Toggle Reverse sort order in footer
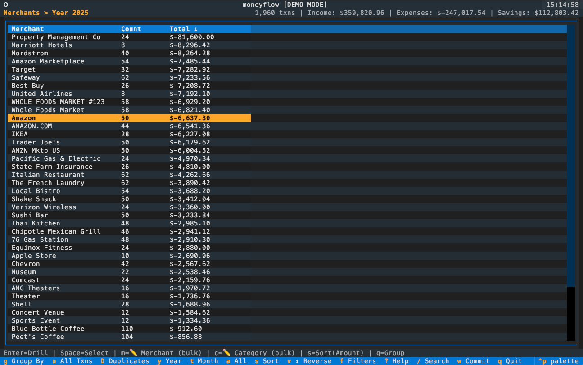 coord(309,361)
